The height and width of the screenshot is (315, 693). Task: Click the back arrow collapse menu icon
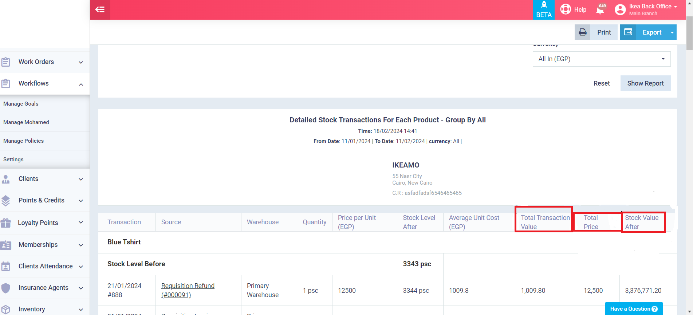100,9
